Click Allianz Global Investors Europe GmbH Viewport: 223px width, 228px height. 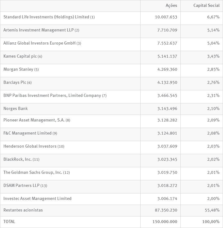pos(39,43)
